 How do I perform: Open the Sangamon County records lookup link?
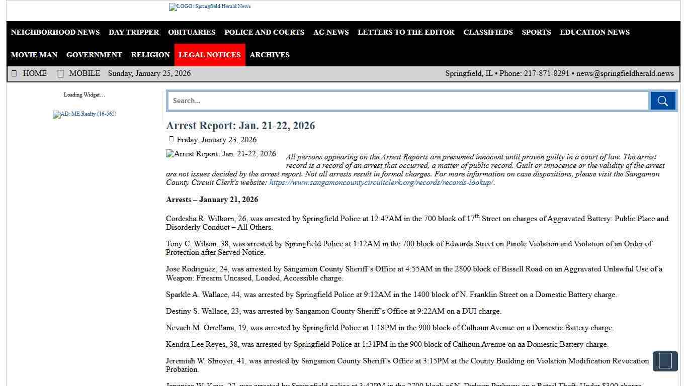(x=381, y=182)
